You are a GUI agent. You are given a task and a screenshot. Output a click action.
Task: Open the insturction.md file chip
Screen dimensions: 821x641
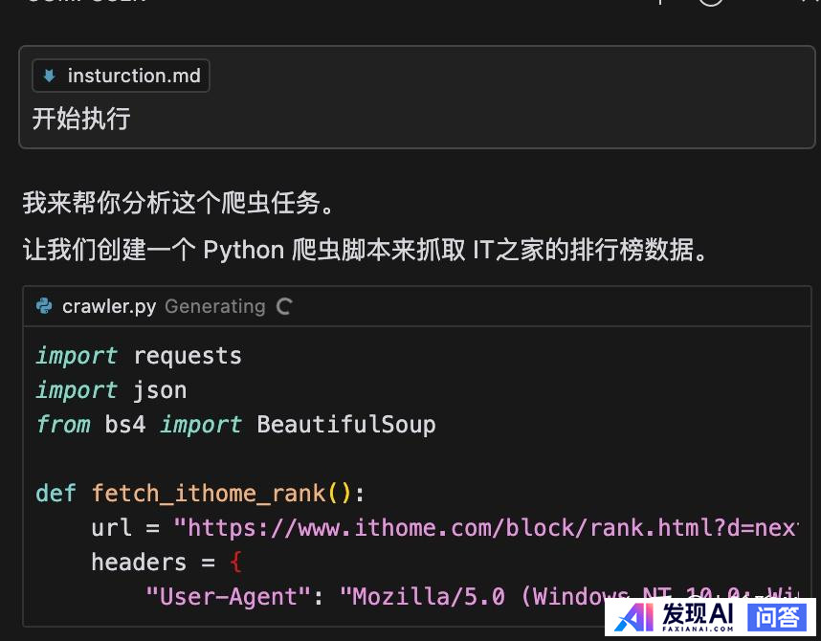coord(122,77)
